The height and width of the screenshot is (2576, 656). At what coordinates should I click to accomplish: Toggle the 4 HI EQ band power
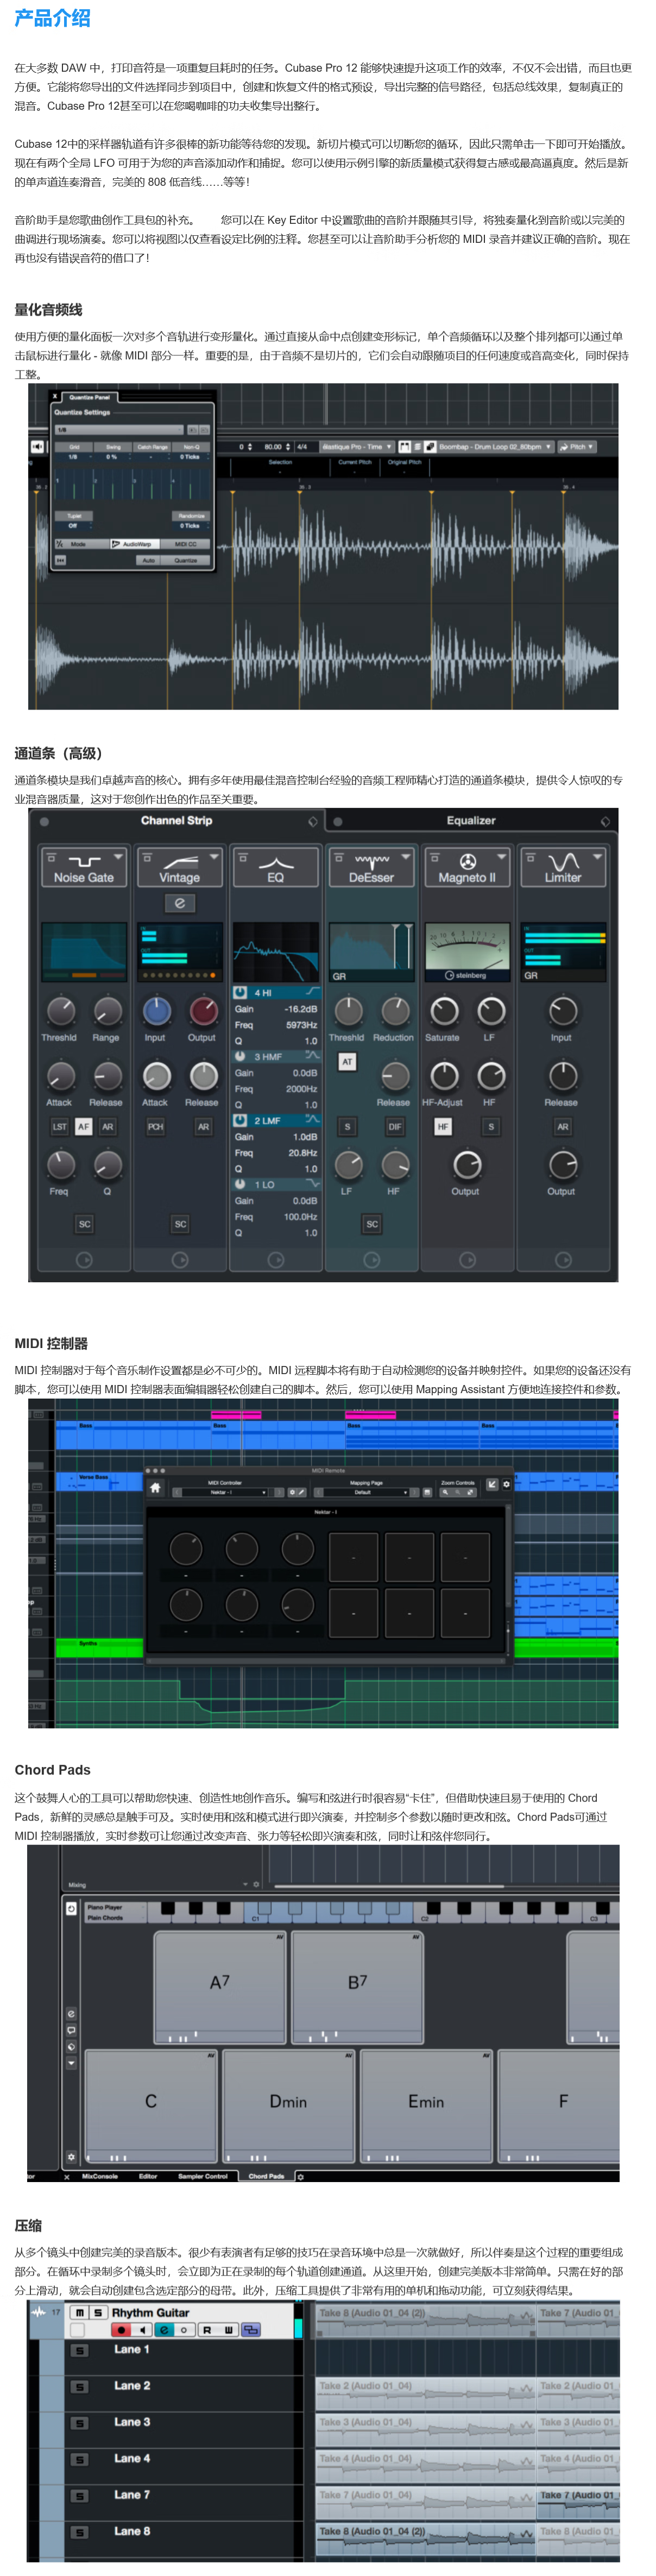[240, 992]
